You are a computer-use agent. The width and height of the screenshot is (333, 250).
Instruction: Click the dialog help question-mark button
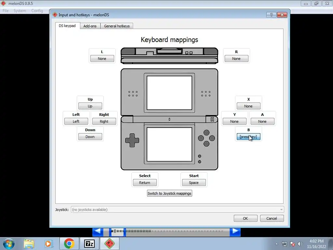(x=271, y=15)
